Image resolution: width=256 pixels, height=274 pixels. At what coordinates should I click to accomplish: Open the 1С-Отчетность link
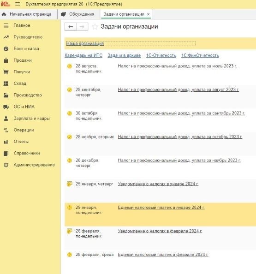click(161, 55)
